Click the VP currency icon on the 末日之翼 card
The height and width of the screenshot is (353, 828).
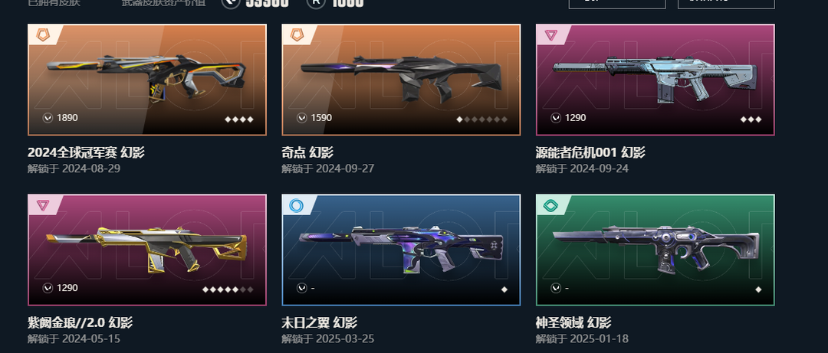click(x=301, y=288)
